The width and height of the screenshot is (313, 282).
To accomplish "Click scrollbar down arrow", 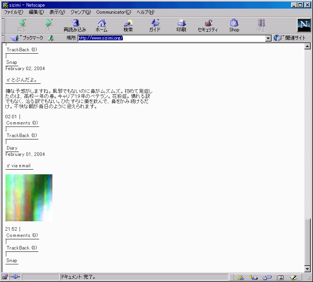I will (308, 269).
